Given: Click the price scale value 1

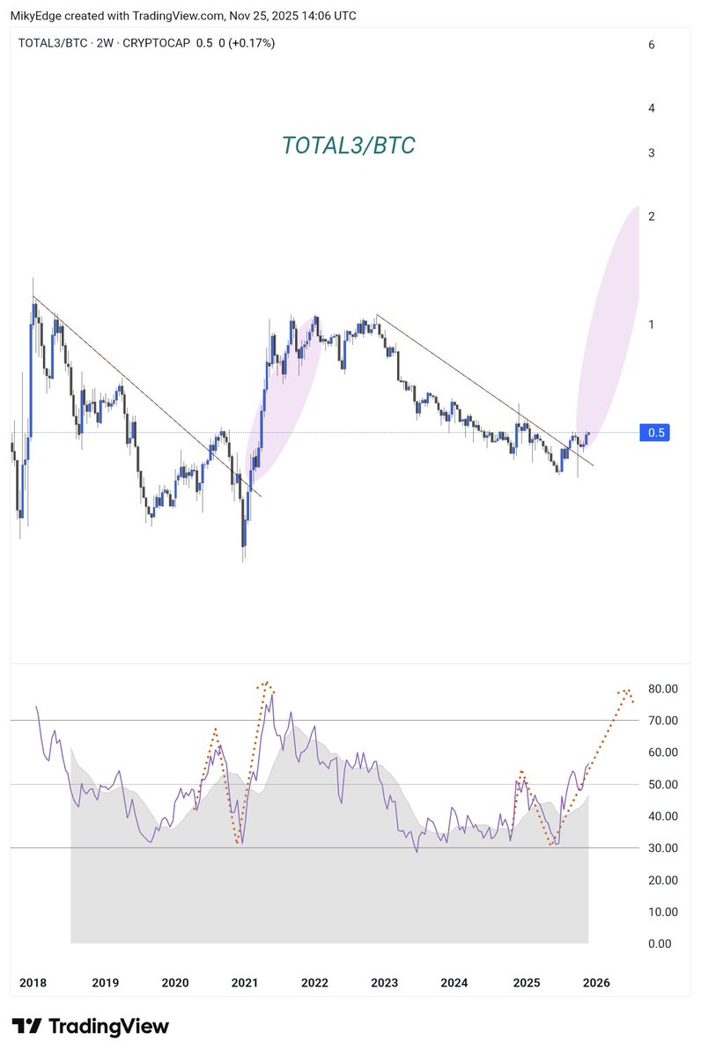Looking at the screenshot, I should (651, 325).
